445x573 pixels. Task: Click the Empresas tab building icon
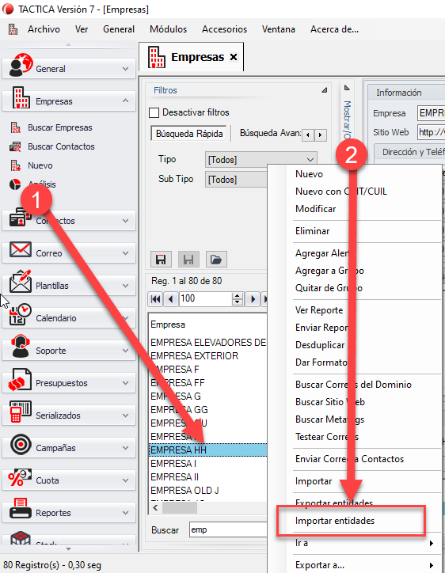point(157,57)
